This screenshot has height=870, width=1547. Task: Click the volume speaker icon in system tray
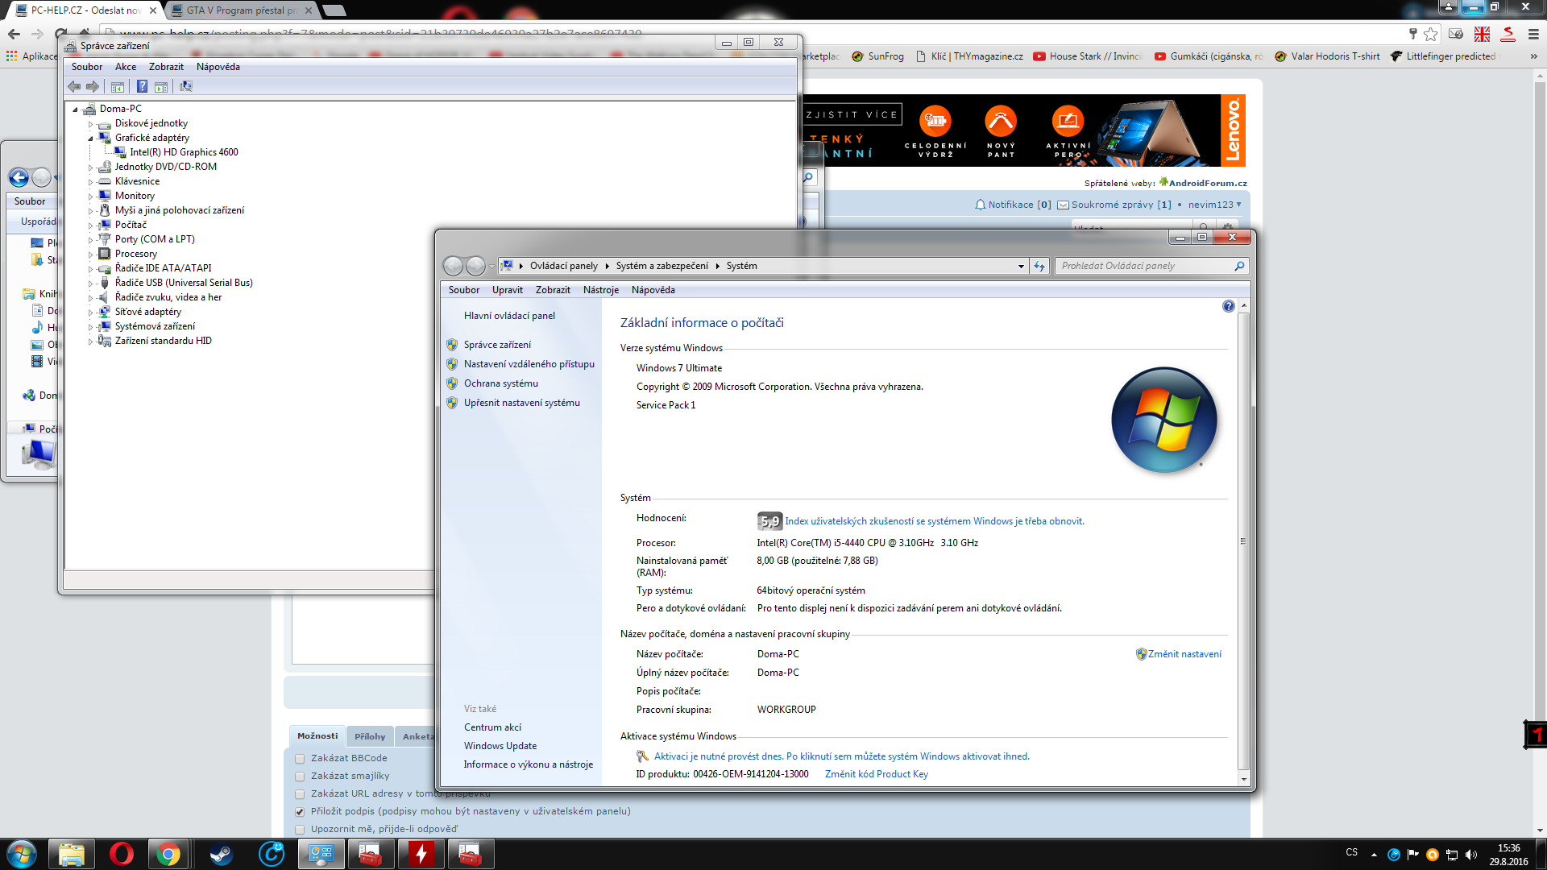tap(1471, 855)
